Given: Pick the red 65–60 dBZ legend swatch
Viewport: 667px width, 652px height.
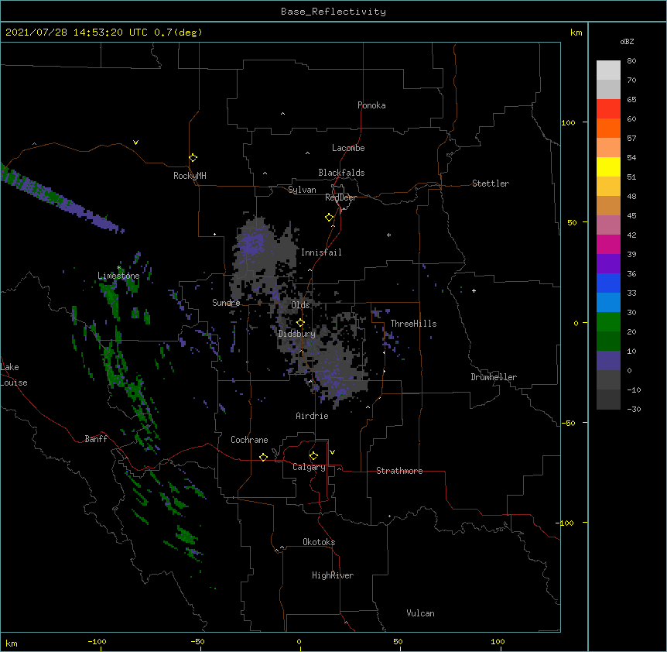Looking at the screenshot, I should (x=608, y=108).
